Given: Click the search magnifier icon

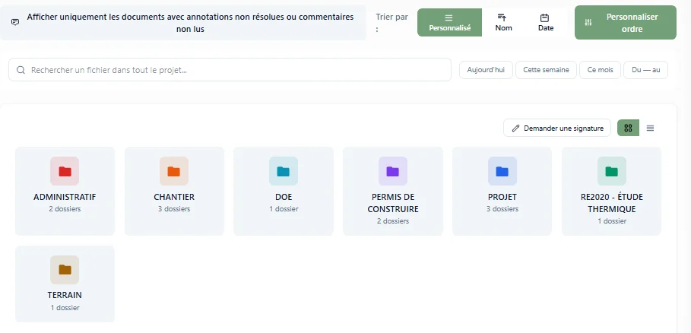Looking at the screenshot, I should point(21,70).
